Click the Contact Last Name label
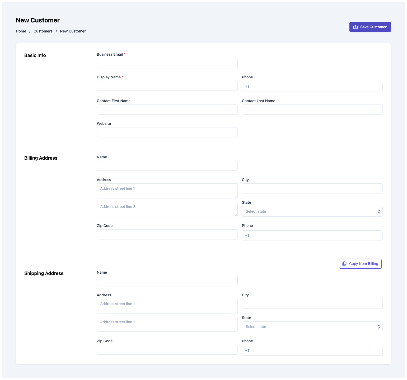 click(x=259, y=101)
